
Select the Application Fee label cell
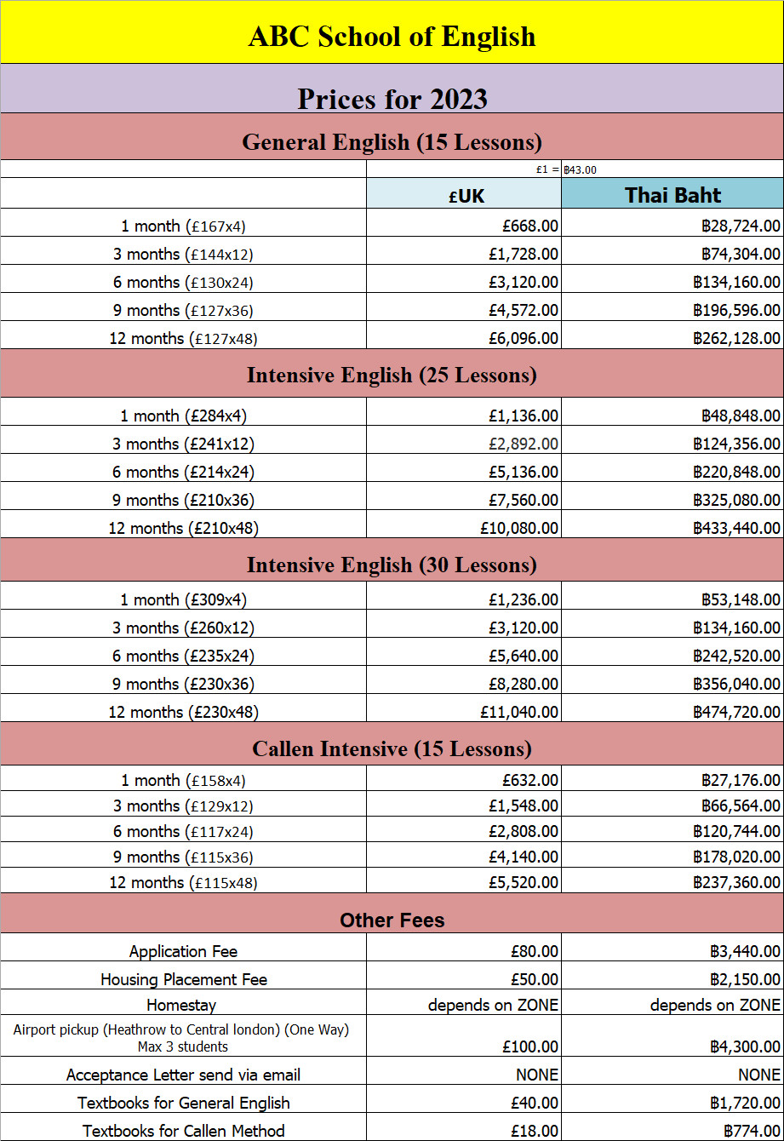[183, 951]
